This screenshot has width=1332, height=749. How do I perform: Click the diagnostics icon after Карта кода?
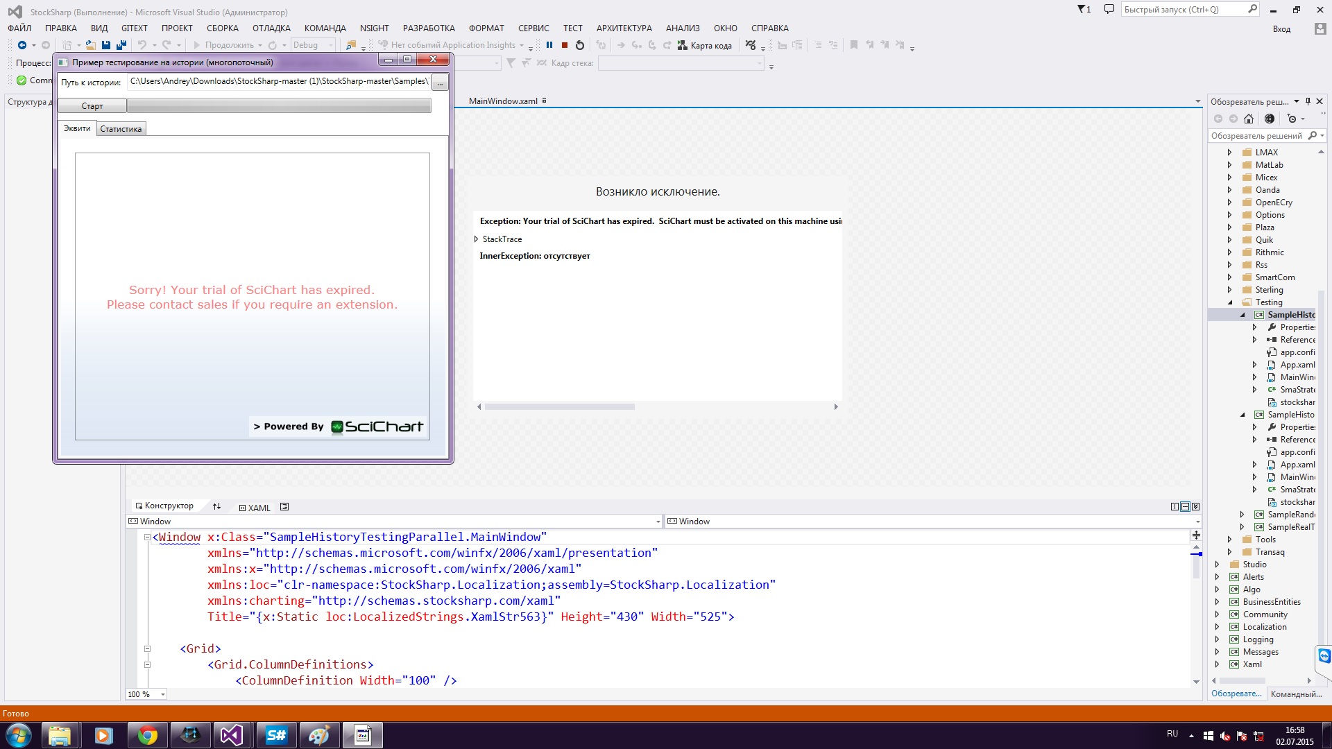(751, 45)
